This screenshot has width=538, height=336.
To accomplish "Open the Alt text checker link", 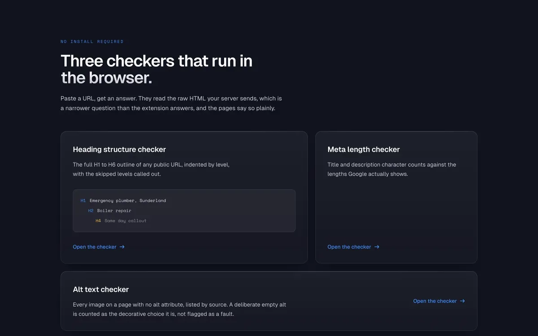I will (439, 301).
